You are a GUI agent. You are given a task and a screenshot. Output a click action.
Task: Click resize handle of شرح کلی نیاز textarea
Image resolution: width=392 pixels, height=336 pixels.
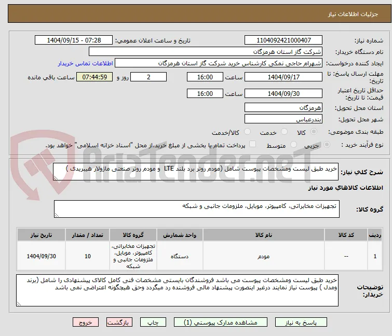[56, 177]
